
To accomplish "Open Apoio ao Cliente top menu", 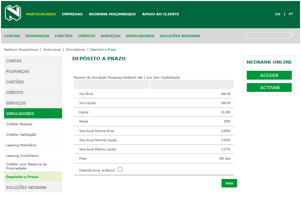I will 161,14.
